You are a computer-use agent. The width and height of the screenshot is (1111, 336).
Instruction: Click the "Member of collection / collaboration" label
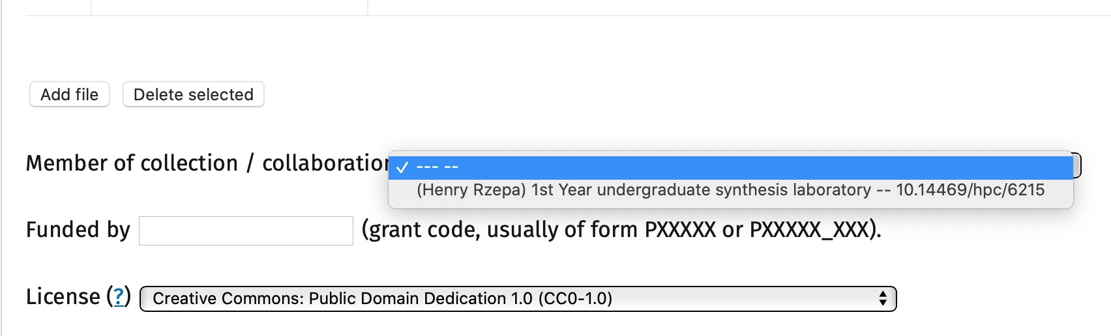pos(207,163)
